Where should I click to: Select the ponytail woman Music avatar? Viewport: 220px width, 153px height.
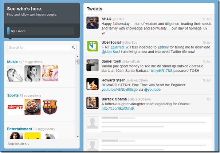click(32, 73)
